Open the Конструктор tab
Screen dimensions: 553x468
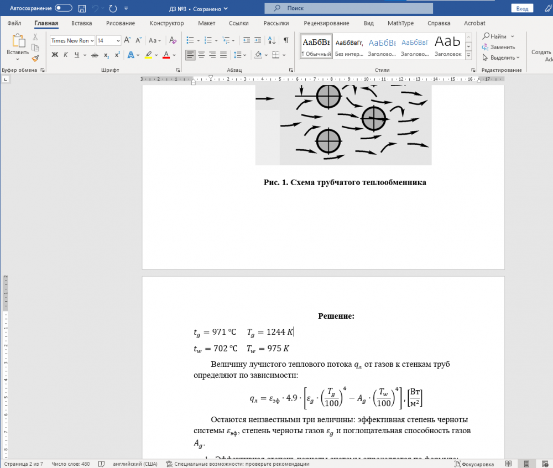pyautogui.click(x=166, y=23)
